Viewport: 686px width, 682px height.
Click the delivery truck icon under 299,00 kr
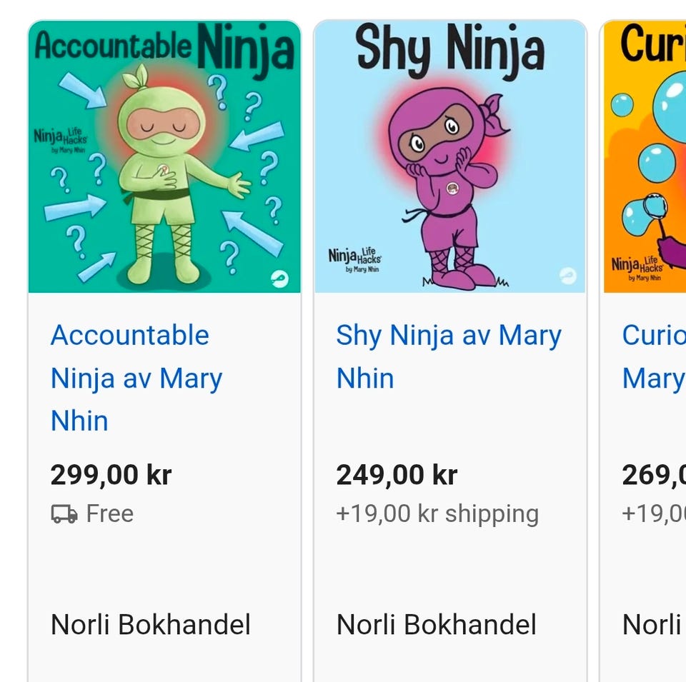click(x=64, y=514)
